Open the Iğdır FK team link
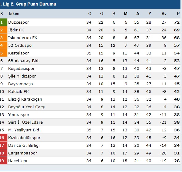 [16, 30]
